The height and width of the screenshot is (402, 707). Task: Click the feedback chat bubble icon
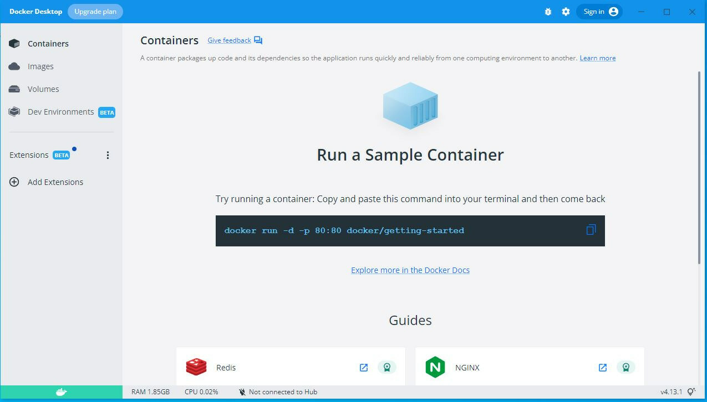point(258,40)
